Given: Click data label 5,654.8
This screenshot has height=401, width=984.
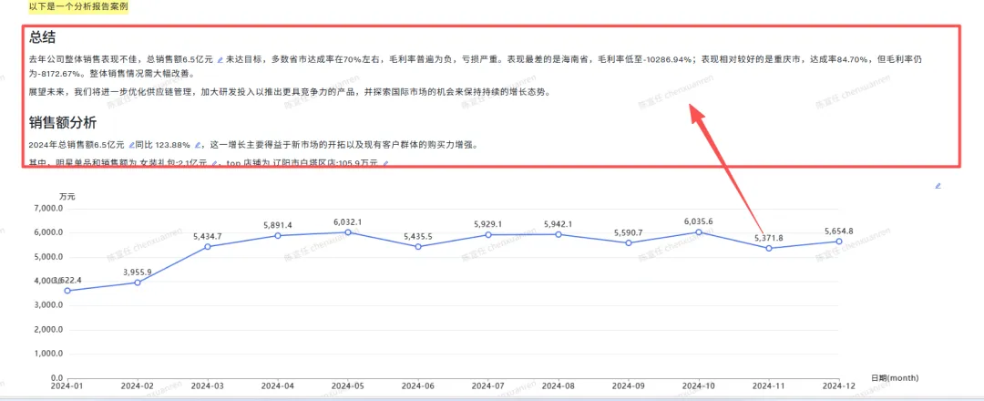Looking at the screenshot, I should tap(839, 231).
